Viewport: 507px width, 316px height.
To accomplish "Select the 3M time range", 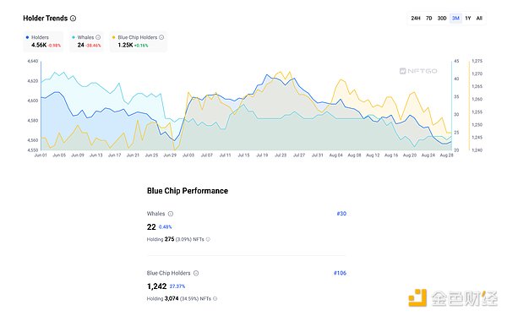I will (455, 18).
